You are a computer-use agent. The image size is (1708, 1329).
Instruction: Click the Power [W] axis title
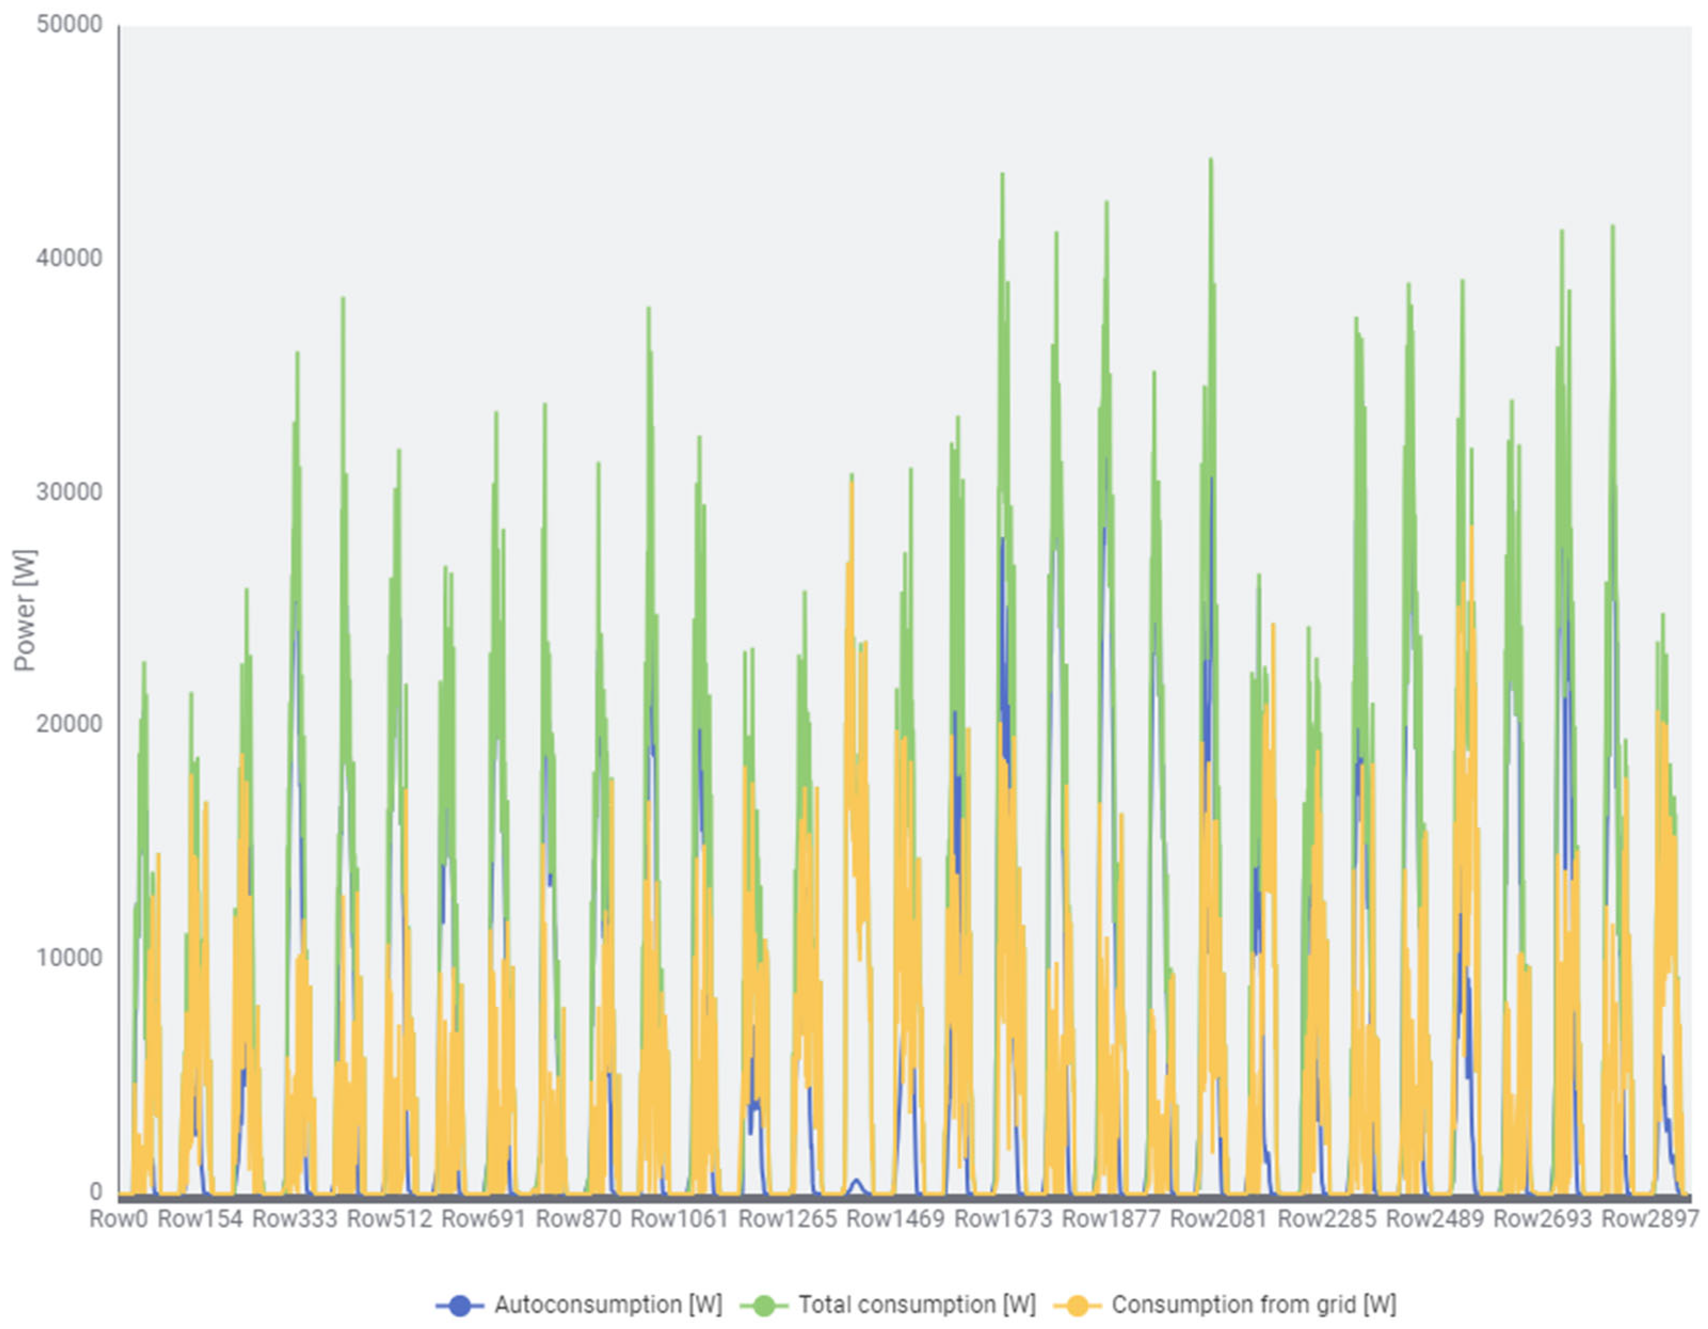tap(25, 610)
